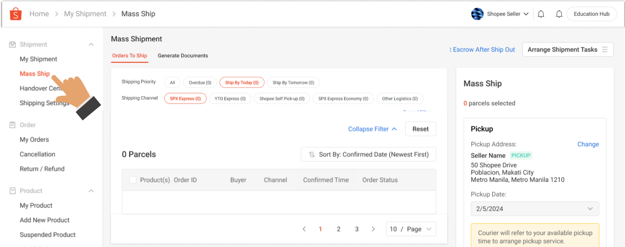The width and height of the screenshot is (625, 247).
Task: Open the 10 / Page size dropdown
Action: tap(411, 229)
